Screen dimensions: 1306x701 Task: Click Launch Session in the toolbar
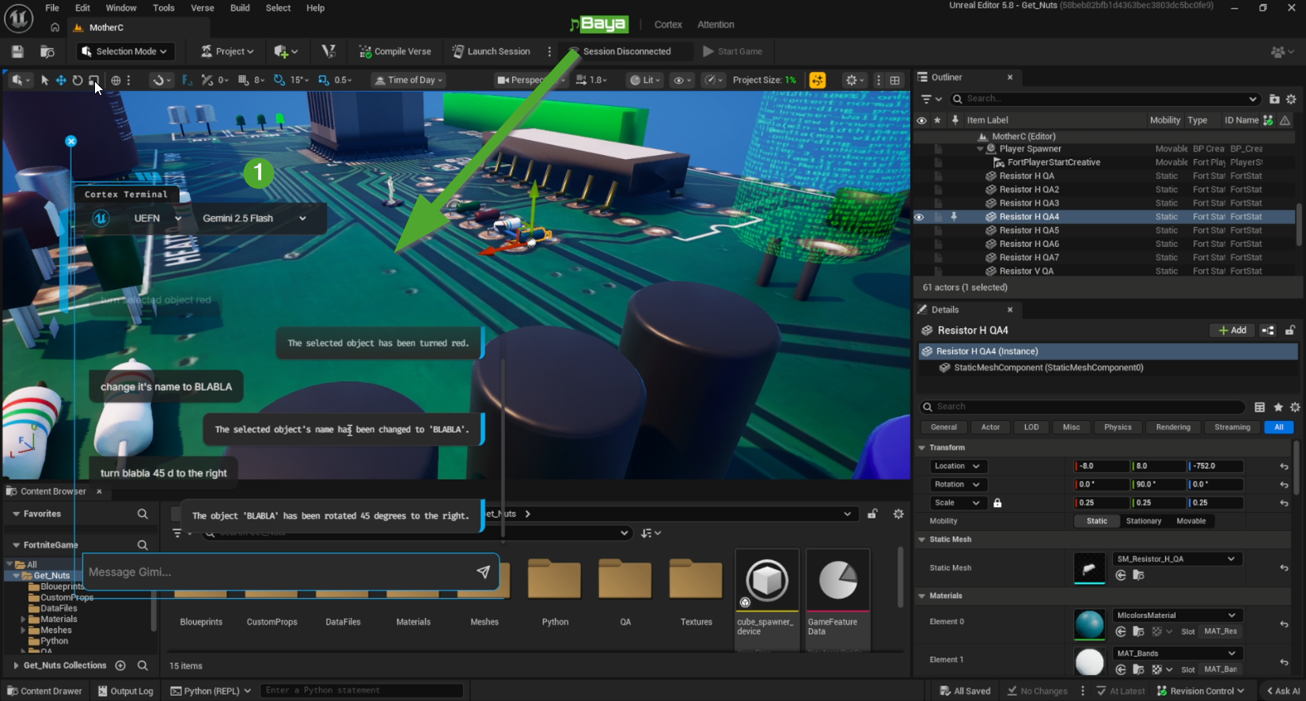click(x=491, y=51)
